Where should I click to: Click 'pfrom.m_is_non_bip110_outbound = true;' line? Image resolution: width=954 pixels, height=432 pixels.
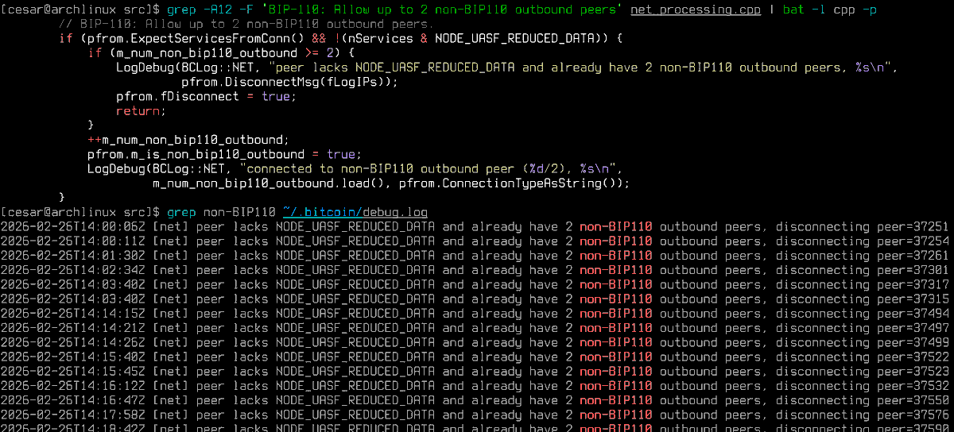click(224, 154)
